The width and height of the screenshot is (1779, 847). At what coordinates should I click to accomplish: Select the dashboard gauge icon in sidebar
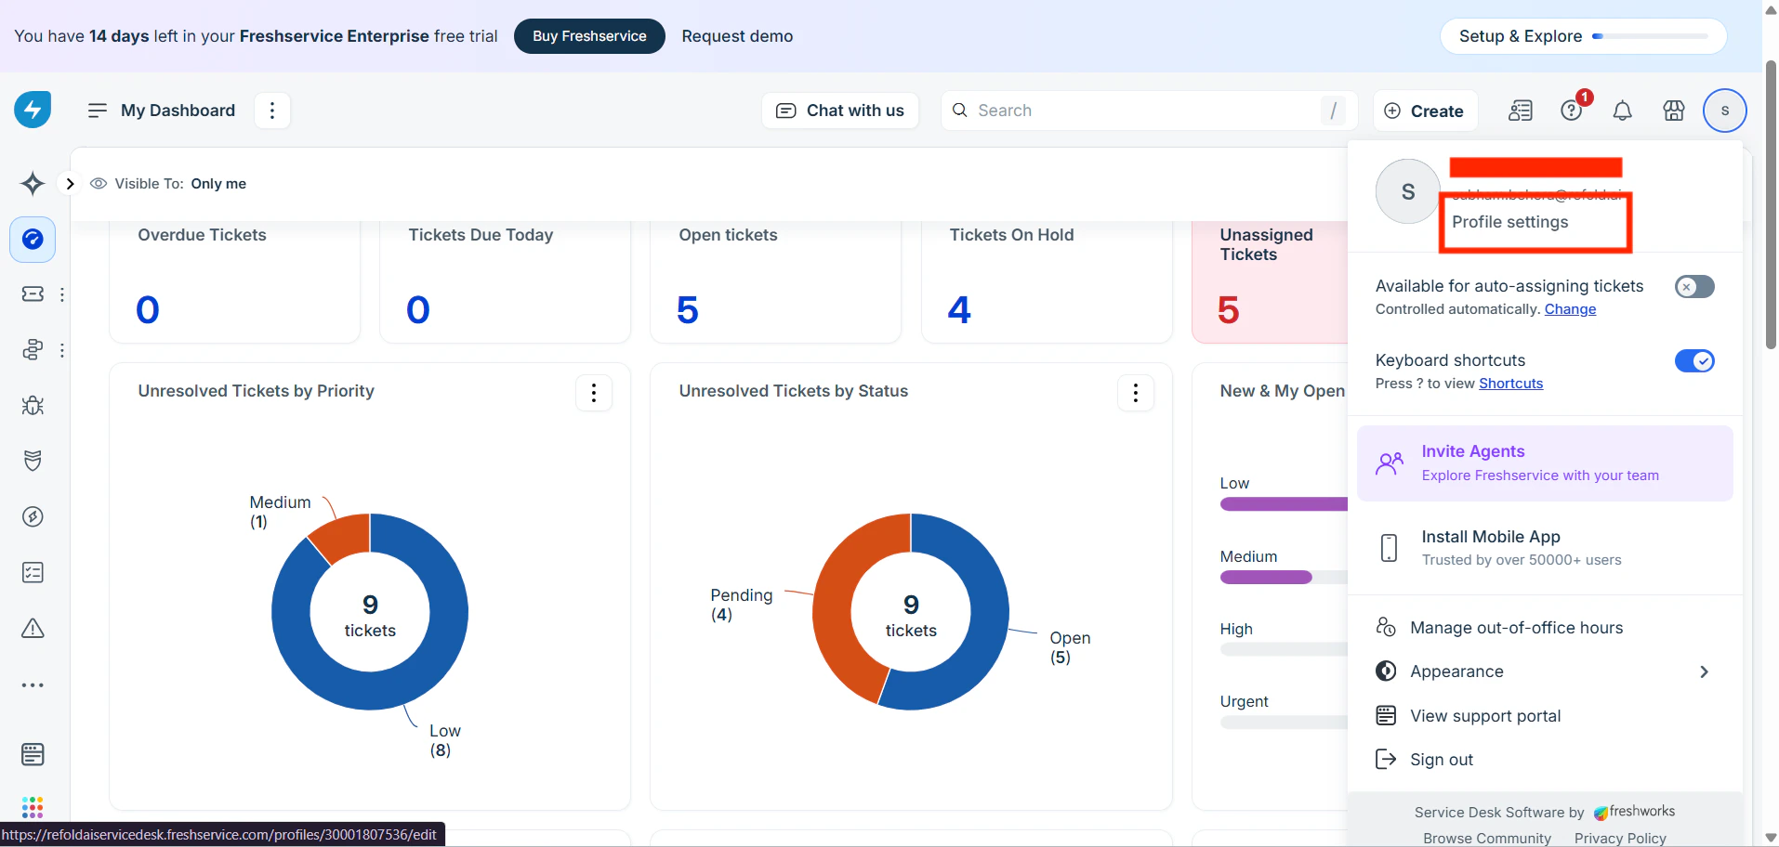(33, 240)
